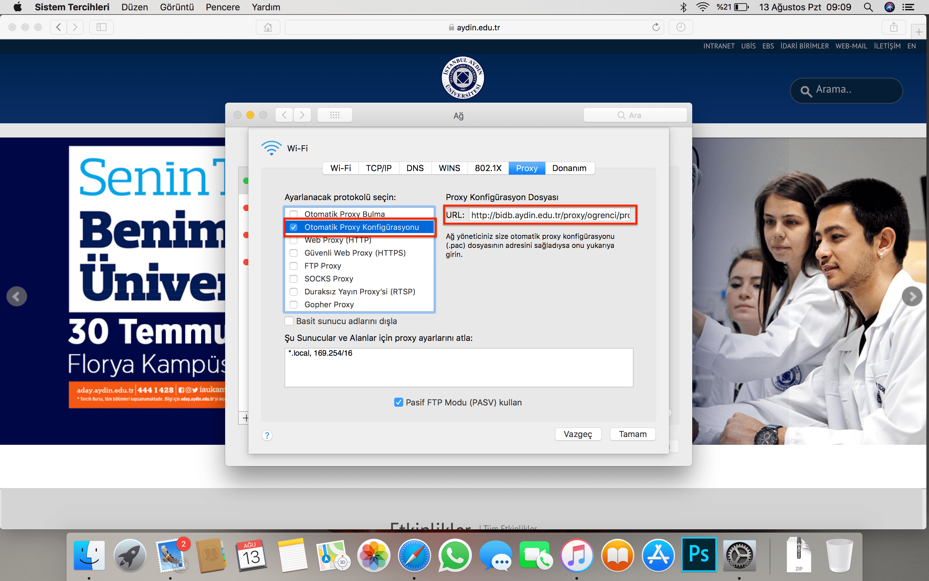Open iTunes music icon in Dock

(577, 555)
